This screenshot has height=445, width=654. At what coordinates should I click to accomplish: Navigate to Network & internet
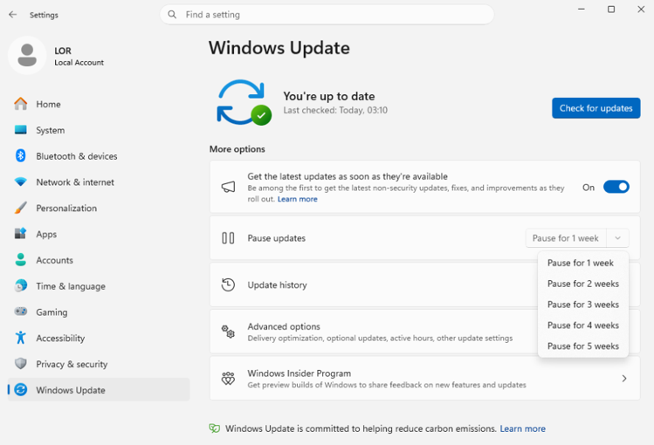click(99, 182)
